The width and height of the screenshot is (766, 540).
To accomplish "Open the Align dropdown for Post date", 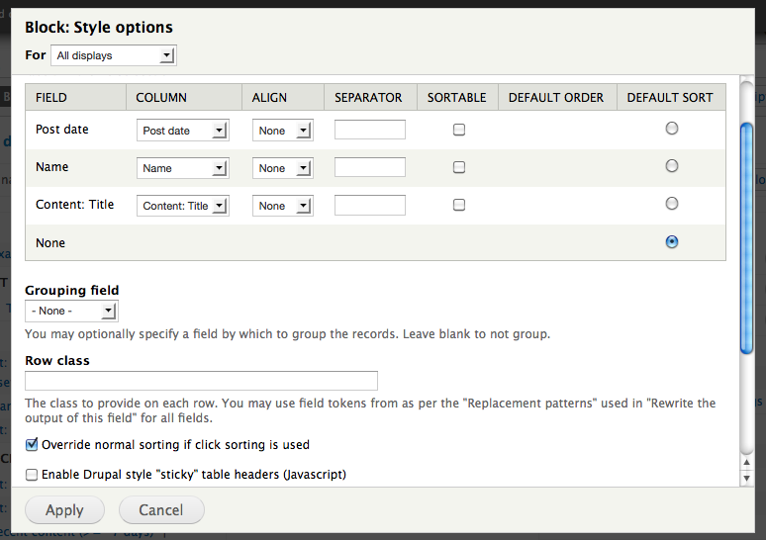I will 282,131.
